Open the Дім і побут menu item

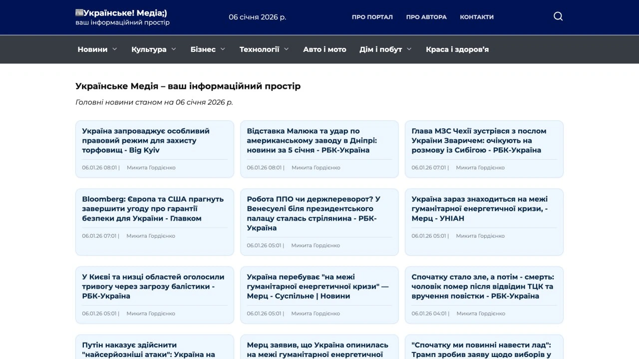[380, 49]
